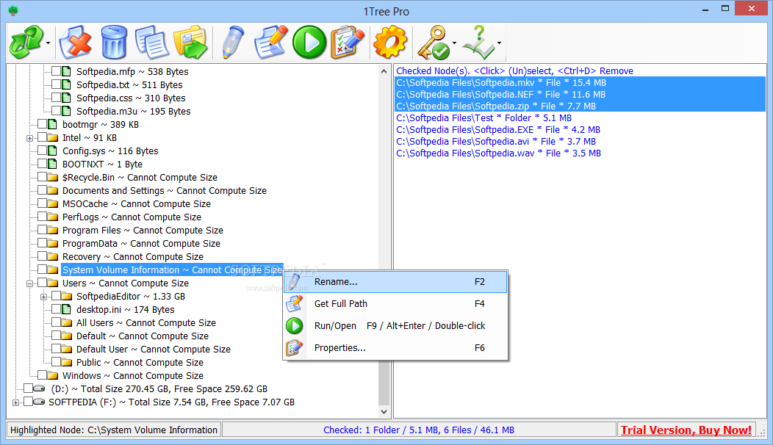Select the PerfLogs tree row

[x=132, y=217]
